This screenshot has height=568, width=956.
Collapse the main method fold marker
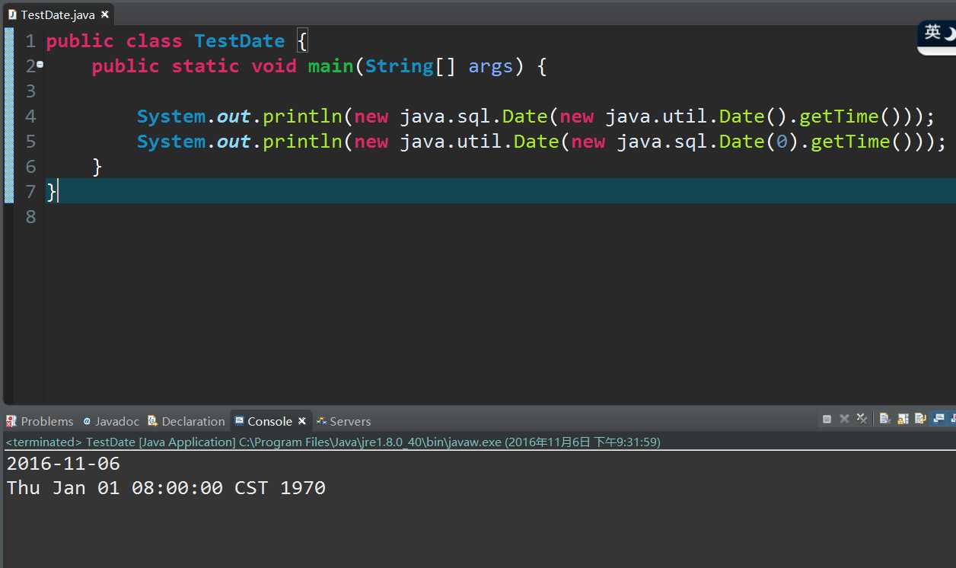click(40, 65)
